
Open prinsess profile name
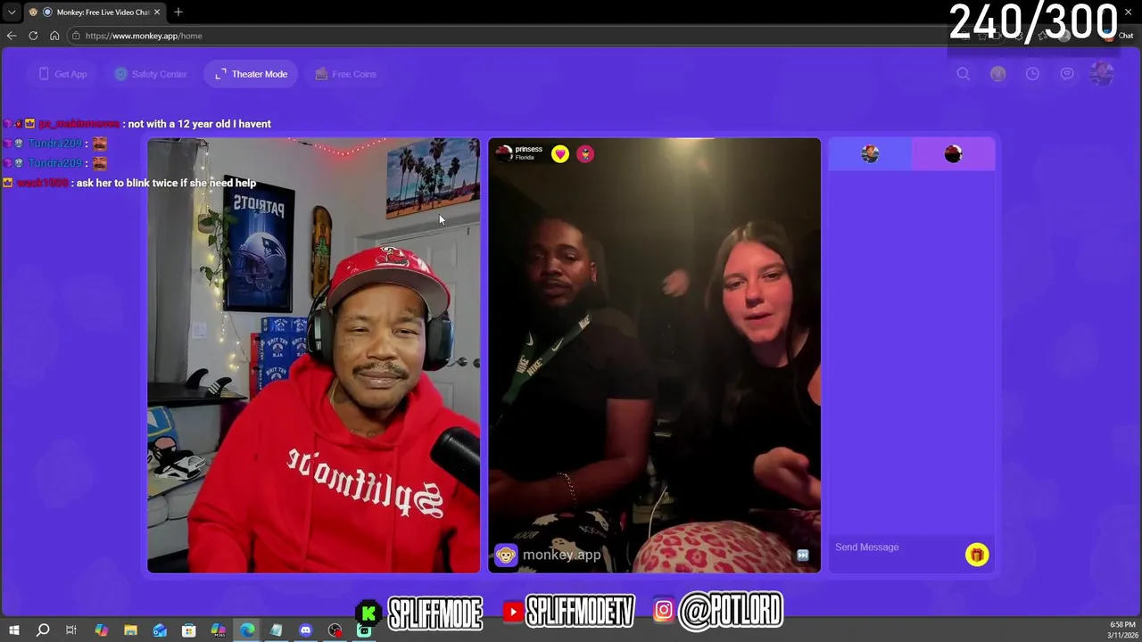pos(528,149)
